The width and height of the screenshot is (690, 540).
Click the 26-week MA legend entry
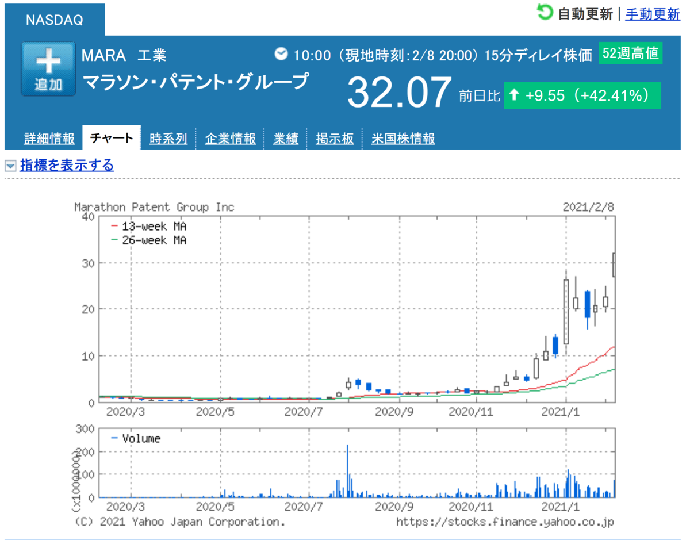148,240
